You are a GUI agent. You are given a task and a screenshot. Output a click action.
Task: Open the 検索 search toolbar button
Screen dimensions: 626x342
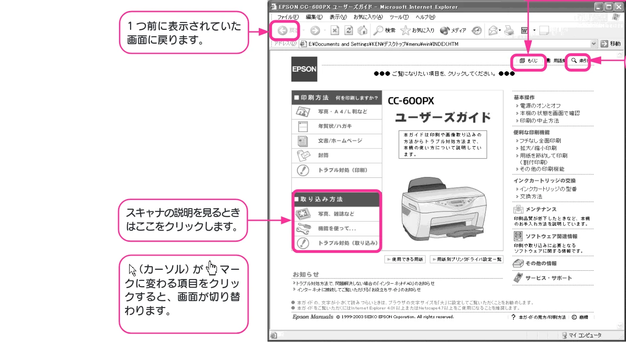pyautogui.click(x=385, y=31)
